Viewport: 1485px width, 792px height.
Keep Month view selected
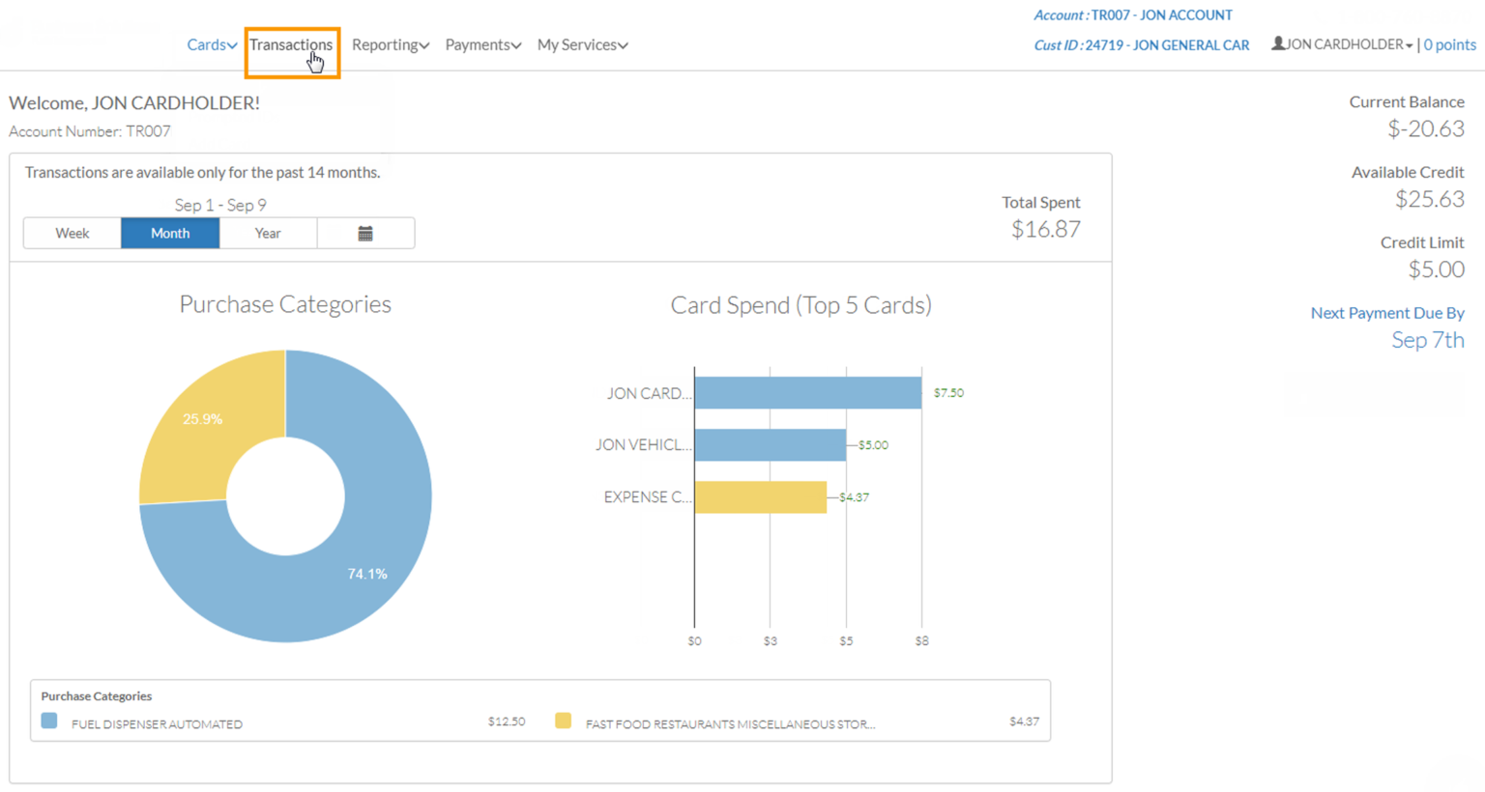[x=170, y=233]
